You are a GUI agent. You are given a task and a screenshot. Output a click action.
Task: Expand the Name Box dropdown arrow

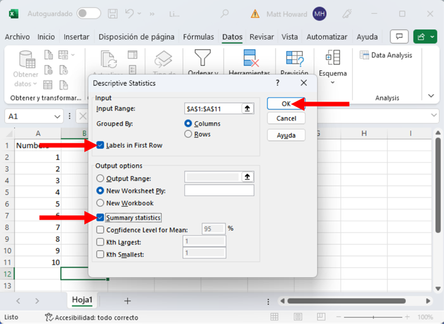tap(57, 116)
